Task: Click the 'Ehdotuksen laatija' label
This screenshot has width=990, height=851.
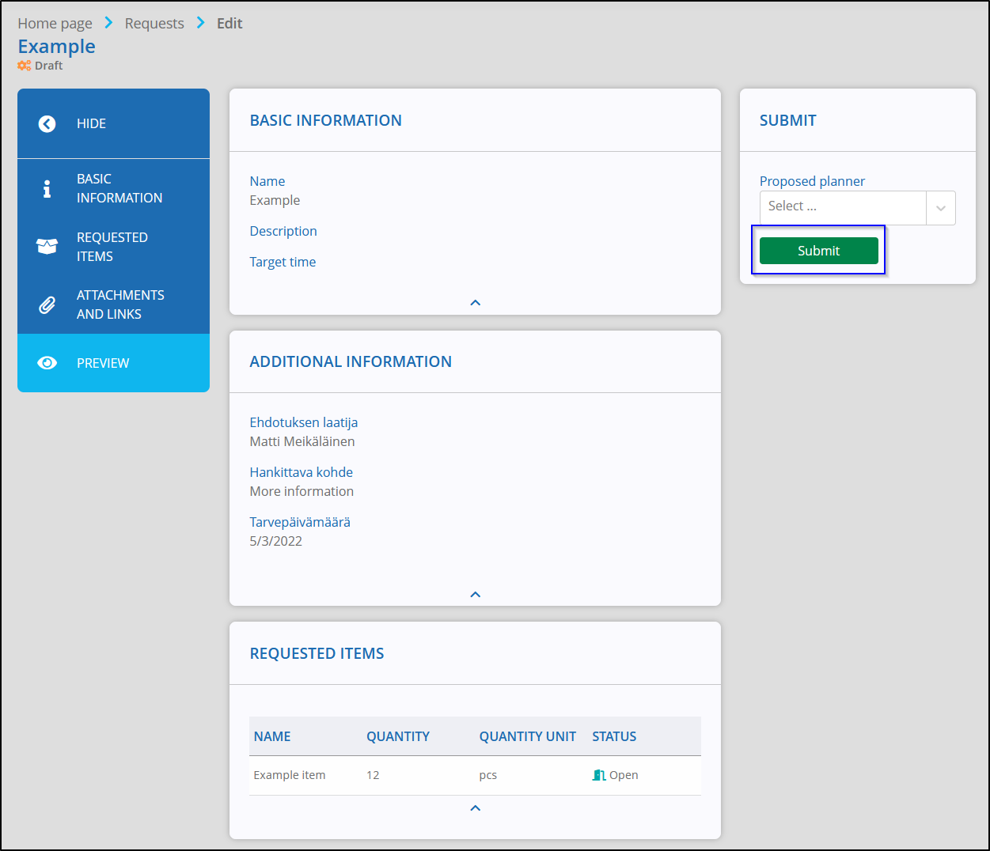Action: click(304, 422)
